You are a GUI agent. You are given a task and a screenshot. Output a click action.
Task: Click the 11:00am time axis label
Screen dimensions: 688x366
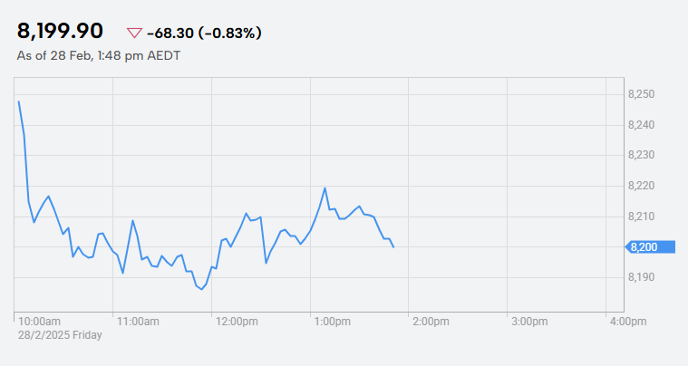click(x=138, y=322)
